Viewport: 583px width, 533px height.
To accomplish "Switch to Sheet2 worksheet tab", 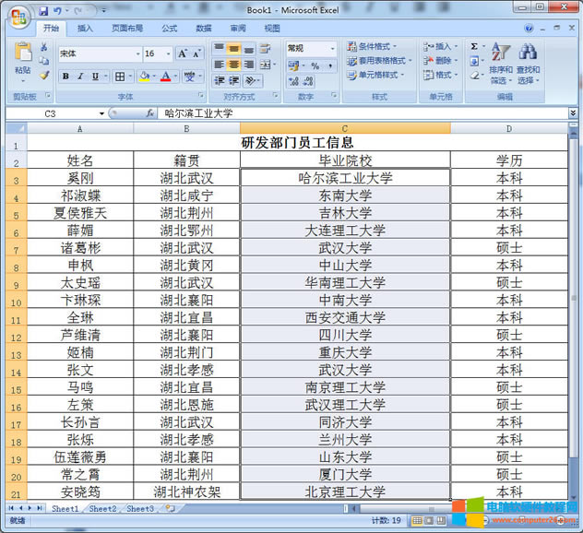I will 102,508.
